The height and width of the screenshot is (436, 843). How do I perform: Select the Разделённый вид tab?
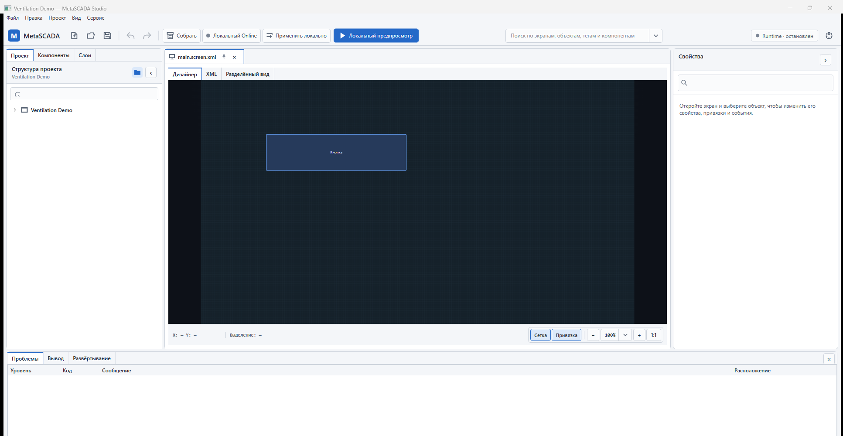click(247, 74)
